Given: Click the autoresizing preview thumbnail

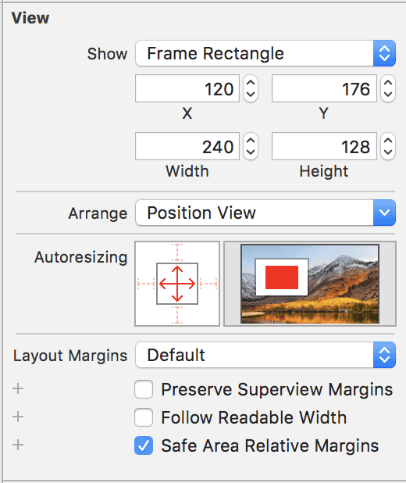Looking at the screenshot, I should click(x=310, y=284).
